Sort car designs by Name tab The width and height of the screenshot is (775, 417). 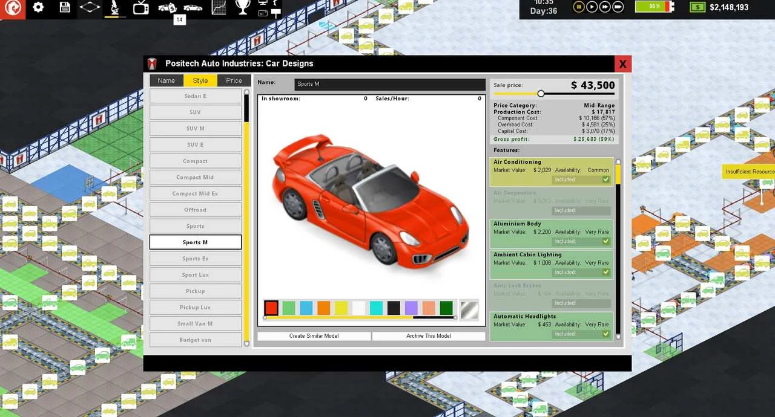[x=166, y=80]
